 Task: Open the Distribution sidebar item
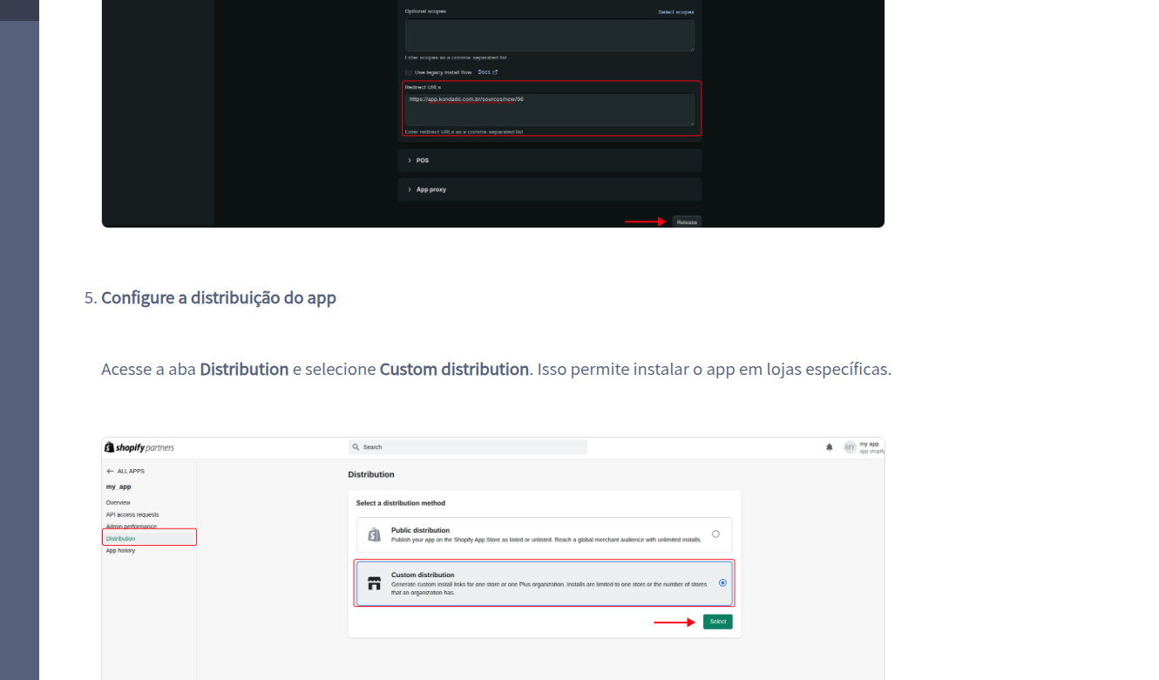[121, 539]
